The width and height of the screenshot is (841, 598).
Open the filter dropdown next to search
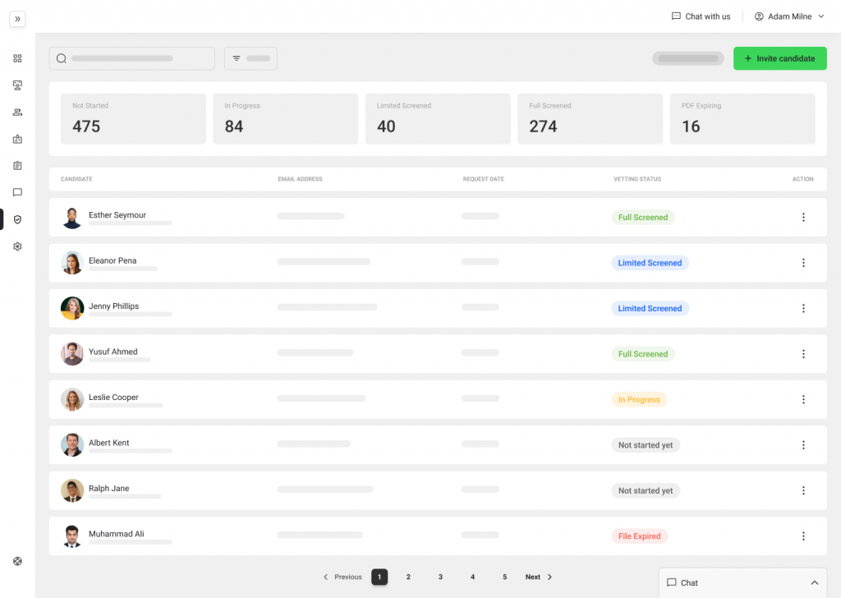click(250, 58)
